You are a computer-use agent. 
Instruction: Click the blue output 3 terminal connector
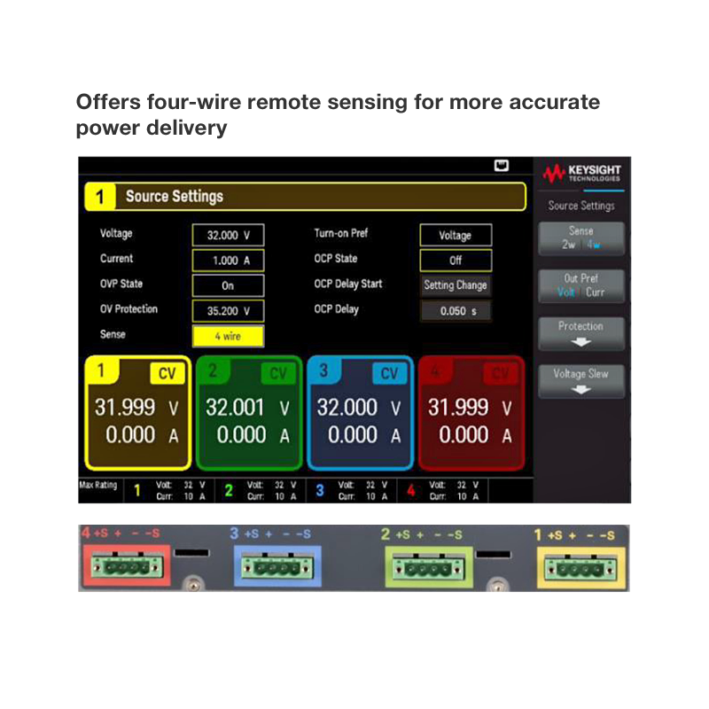click(277, 566)
